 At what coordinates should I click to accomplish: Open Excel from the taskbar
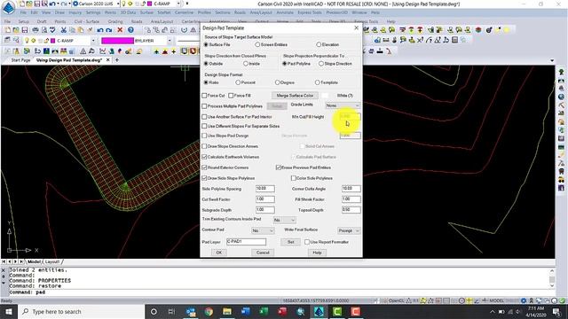pos(264,311)
